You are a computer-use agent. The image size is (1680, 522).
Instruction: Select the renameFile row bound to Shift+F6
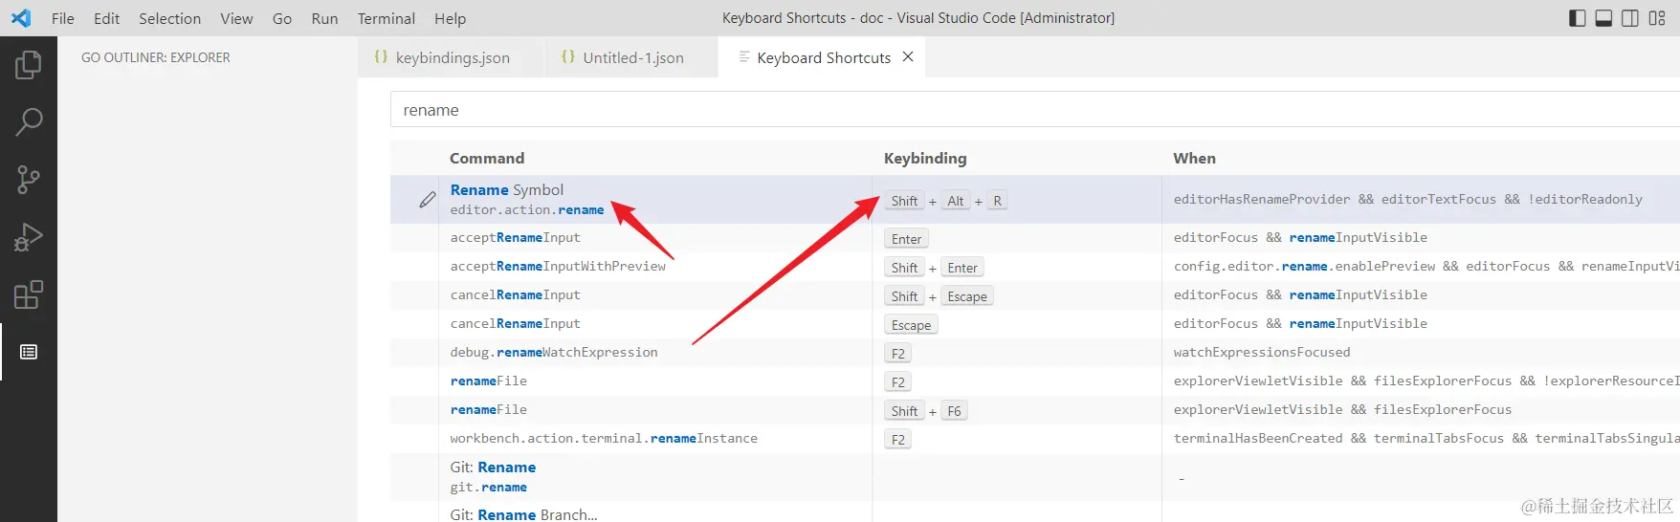coord(1035,410)
